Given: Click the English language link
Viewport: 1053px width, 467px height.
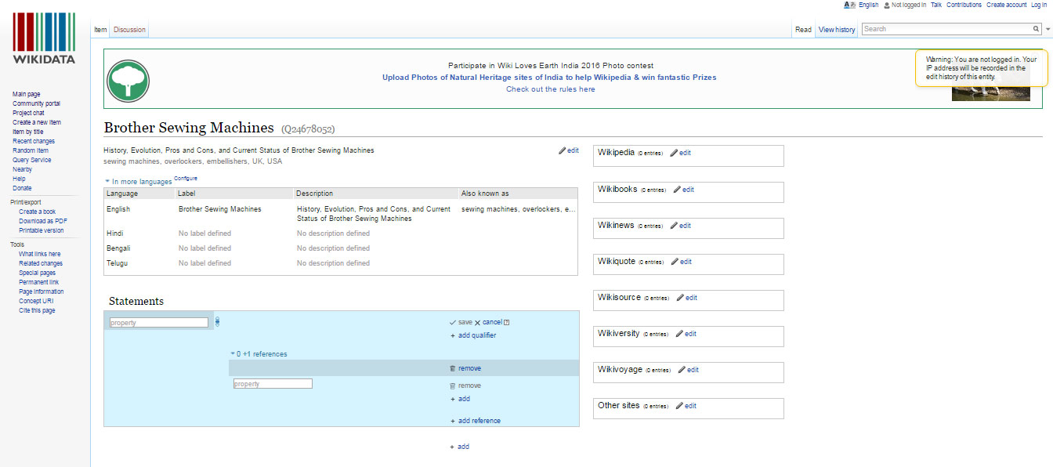Looking at the screenshot, I should tap(868, 5).
